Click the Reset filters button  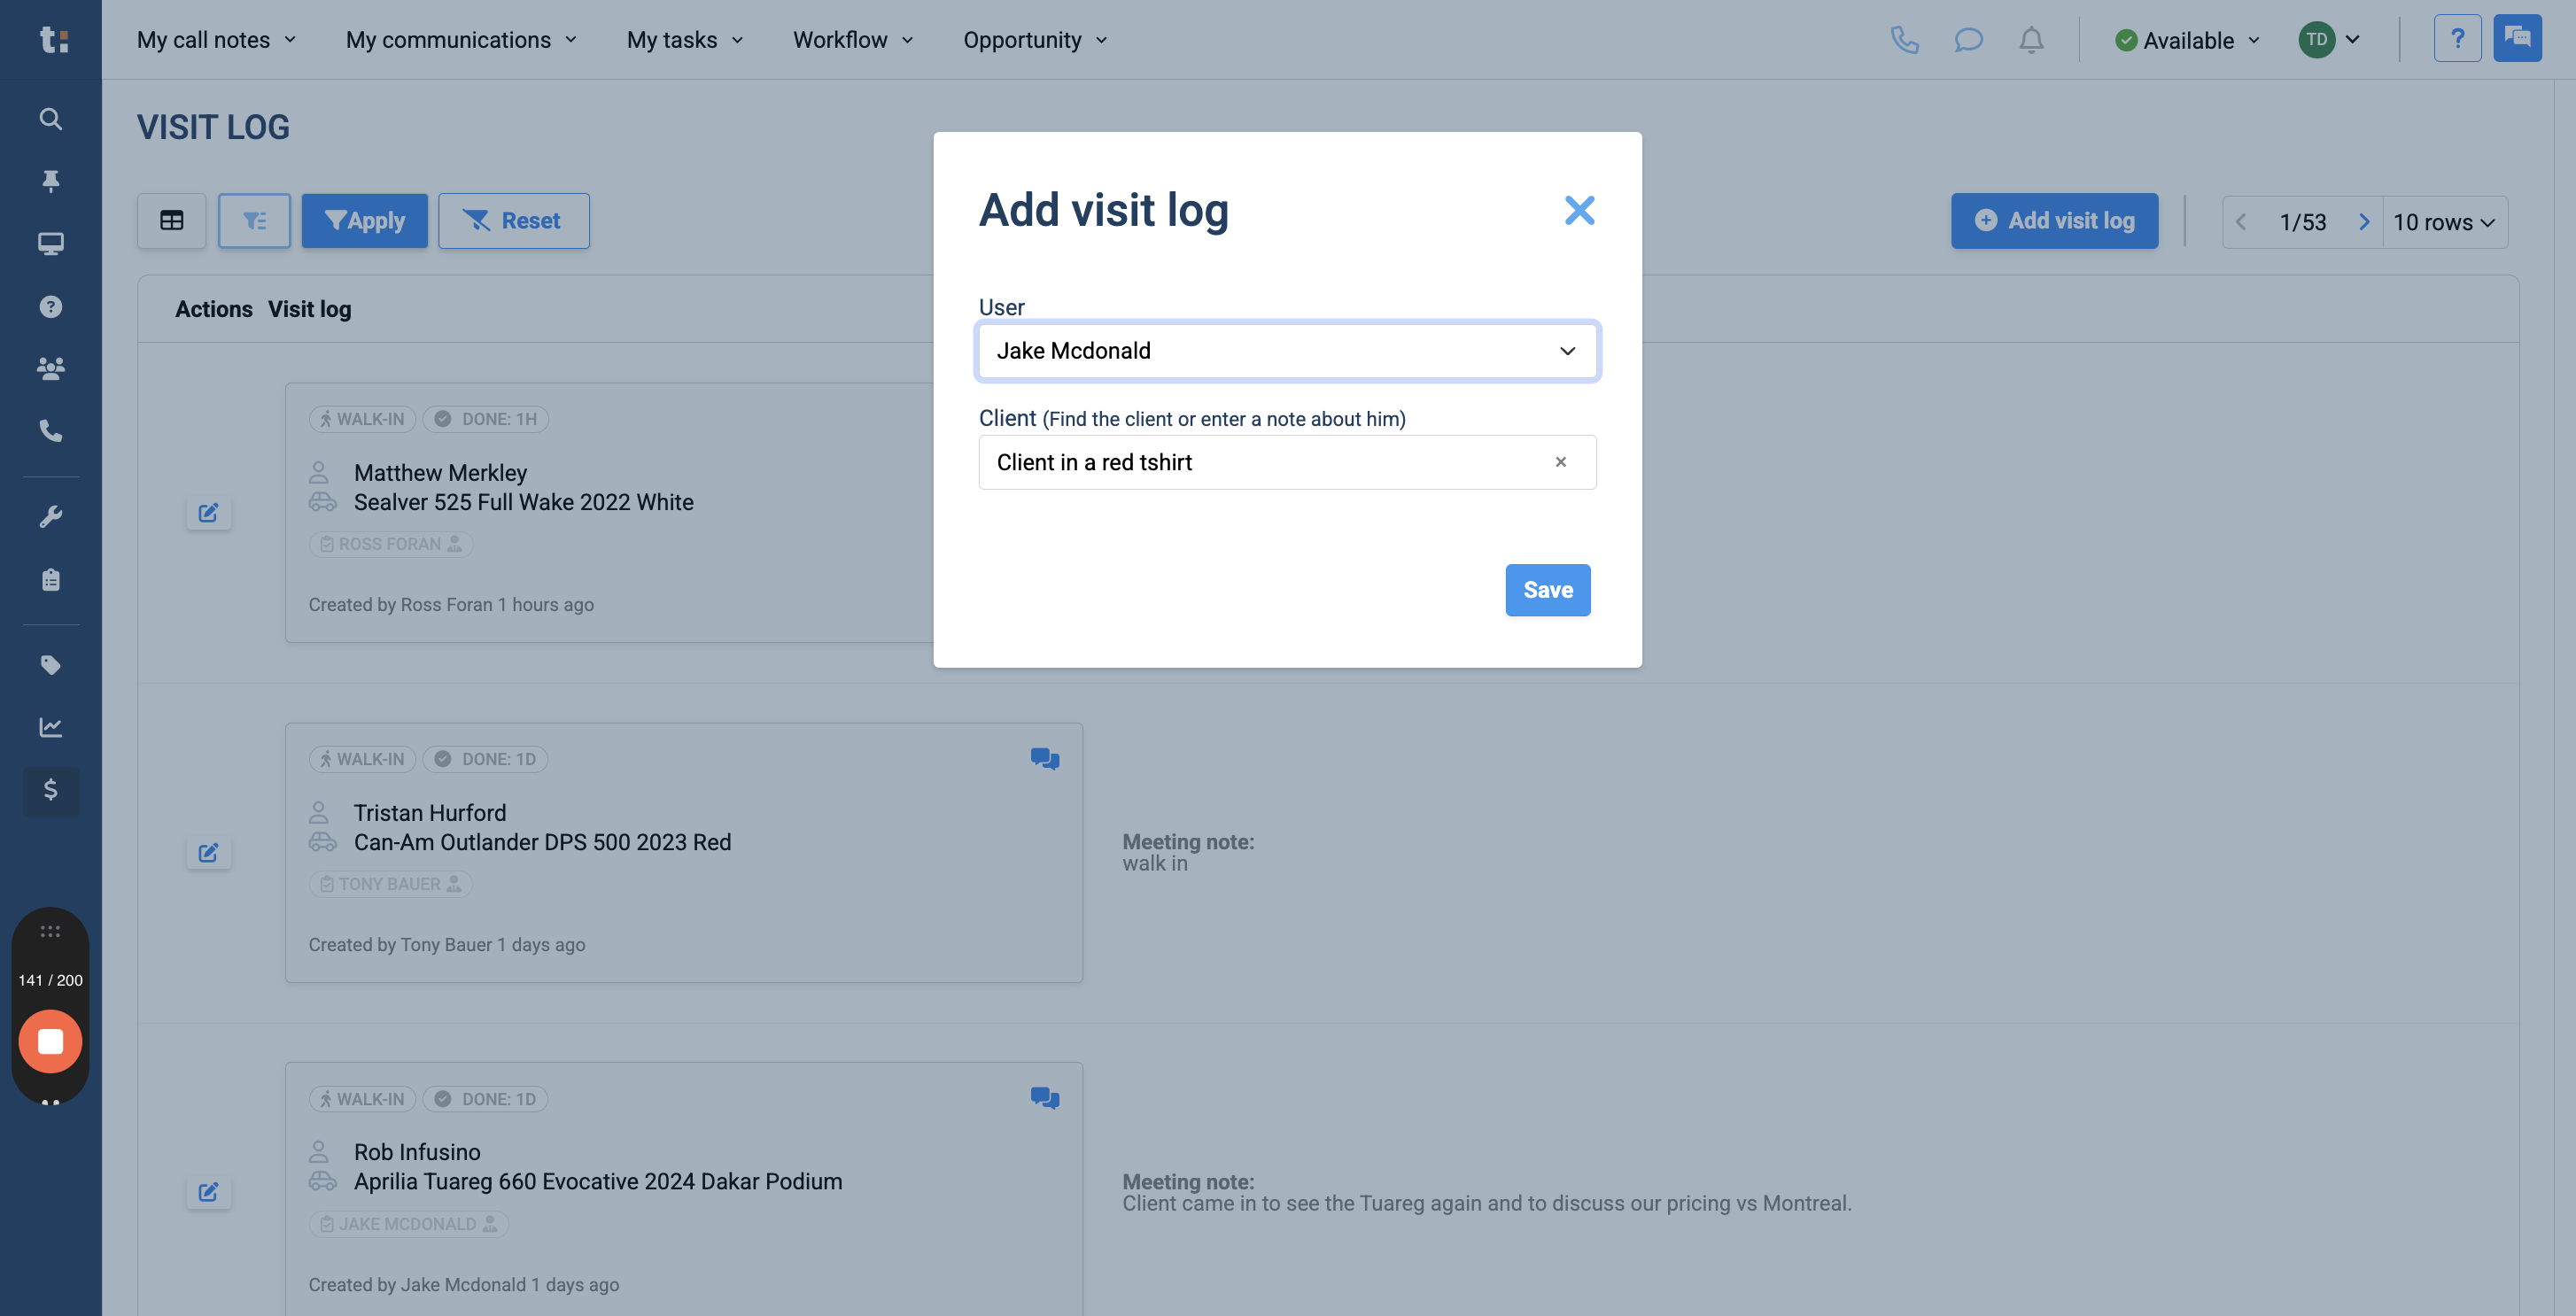click(x=513, y=221)
